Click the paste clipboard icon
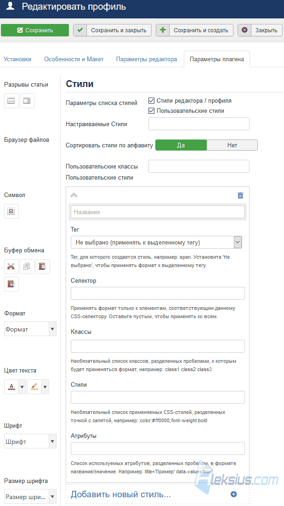 42,267
